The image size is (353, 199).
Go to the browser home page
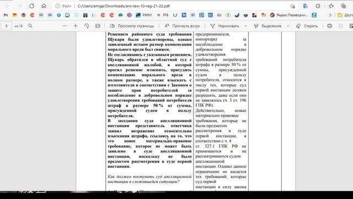coord(44,6)
